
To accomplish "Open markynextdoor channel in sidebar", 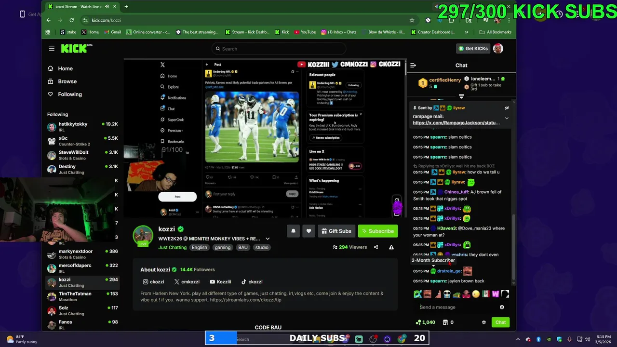I will pyautogui.click(x=82, y=254).
